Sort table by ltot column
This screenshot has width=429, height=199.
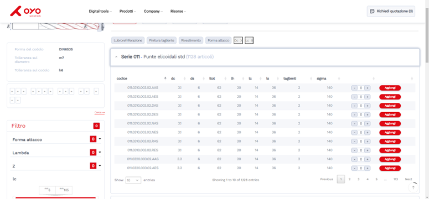[225, 78]
